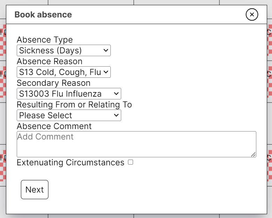Click the Extenuating Circumstances label text
The width and height of the screenshot is (272, 218).
(x=70, y=163)
